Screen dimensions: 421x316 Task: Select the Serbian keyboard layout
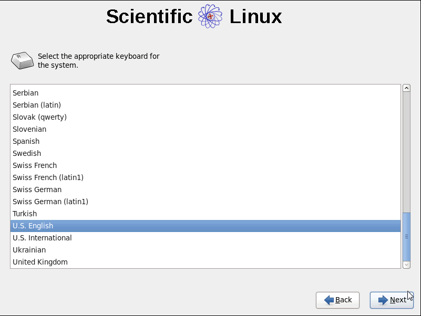coord(206,93)
